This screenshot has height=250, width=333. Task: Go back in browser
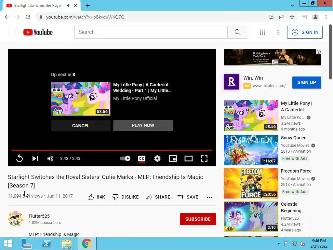(x=7, y=17)
